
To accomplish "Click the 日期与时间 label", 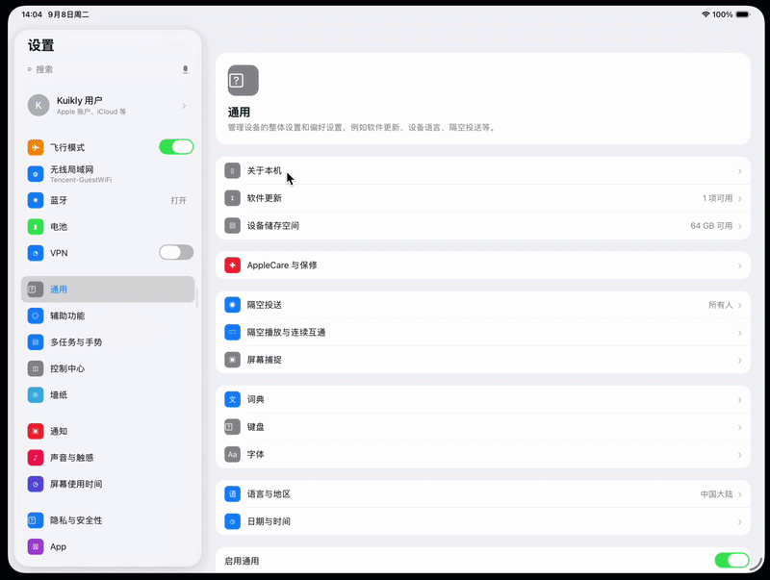I will pos(269,521).
